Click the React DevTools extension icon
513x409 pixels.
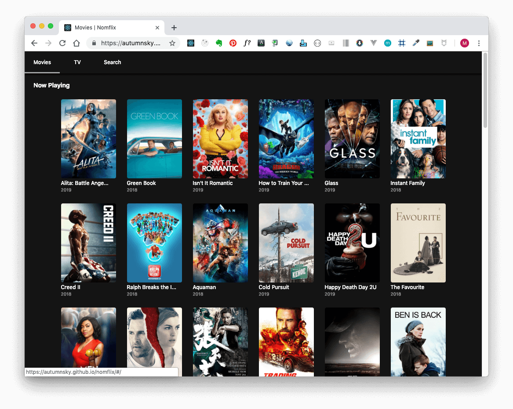click(191, 43)
